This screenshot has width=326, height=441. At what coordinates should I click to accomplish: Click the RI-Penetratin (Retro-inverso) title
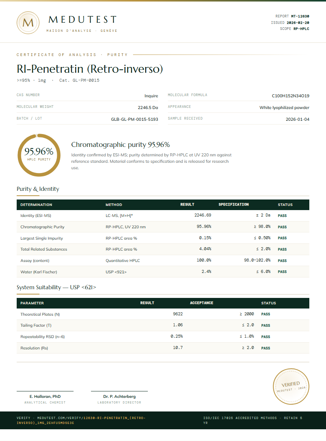(x=89, y=69)
